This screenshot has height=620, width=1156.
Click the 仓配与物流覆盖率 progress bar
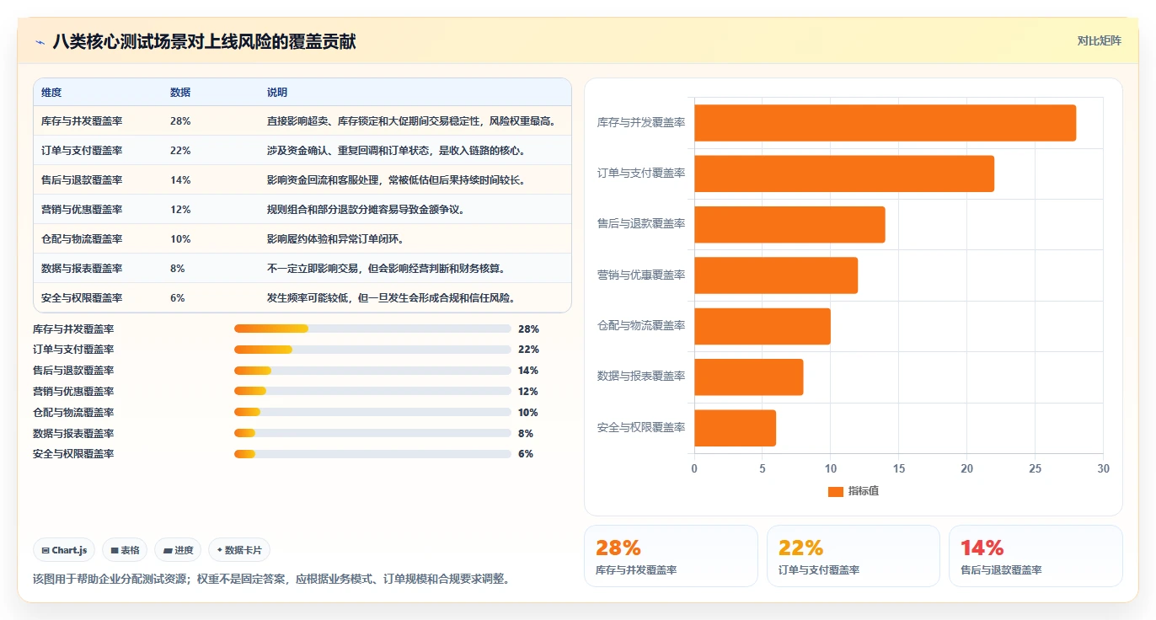(x=372, y=412)
